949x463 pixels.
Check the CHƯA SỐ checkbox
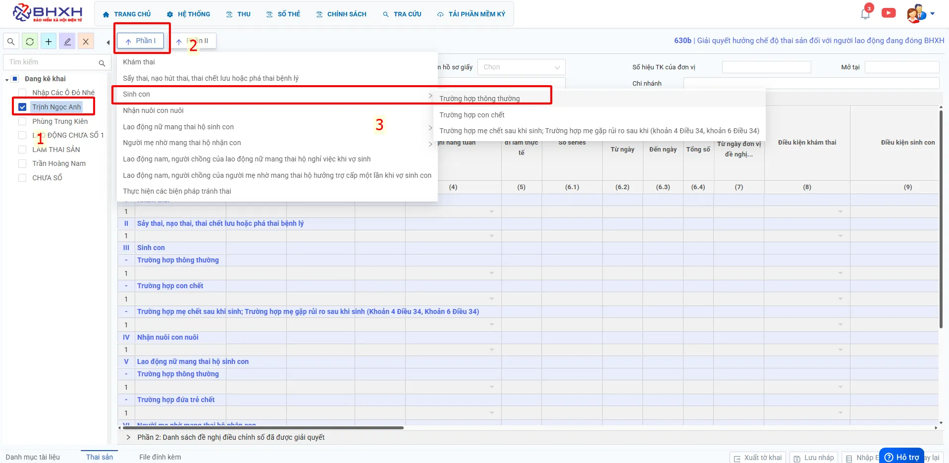point(22,178)
